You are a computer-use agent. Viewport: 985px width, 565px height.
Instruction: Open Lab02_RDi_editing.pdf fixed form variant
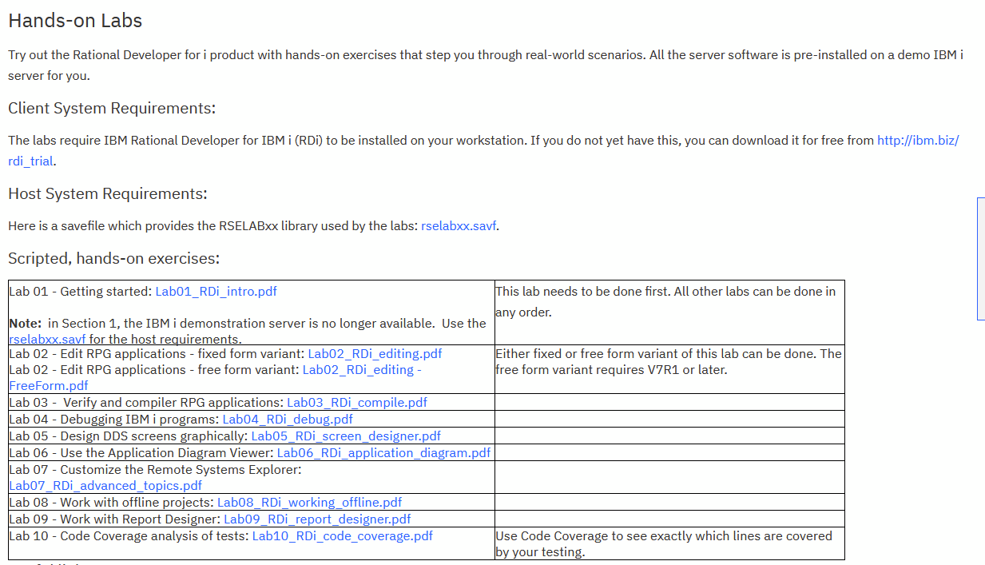pos(375,354)
